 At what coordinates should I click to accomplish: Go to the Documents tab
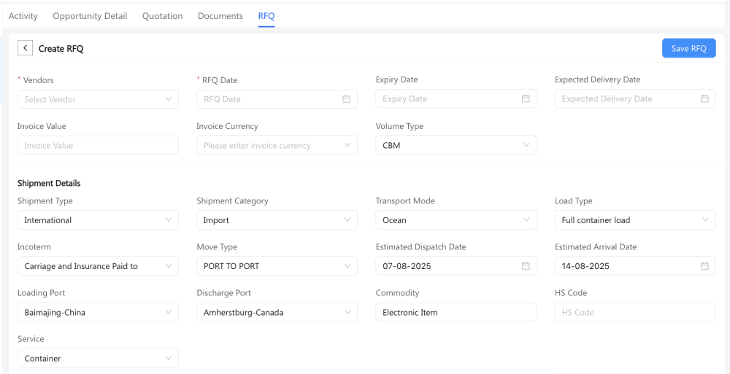pyautogui.click(x=220, y=16)
